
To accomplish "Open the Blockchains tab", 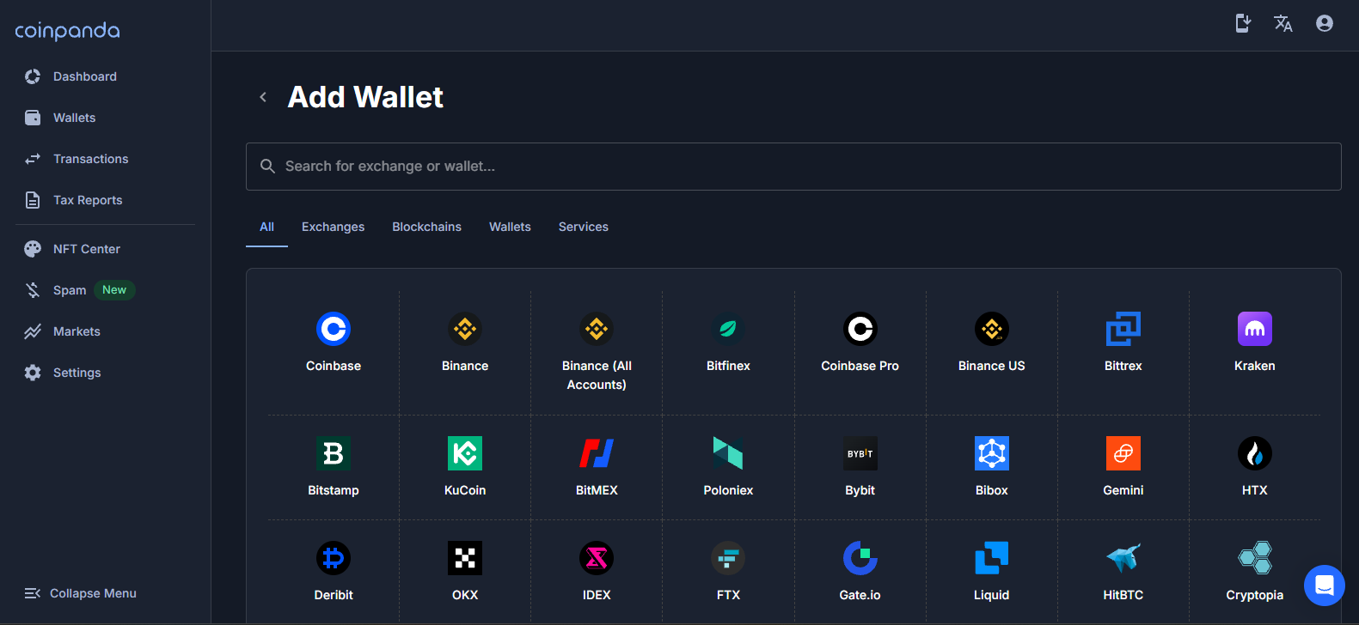I will tap(426, 227).
